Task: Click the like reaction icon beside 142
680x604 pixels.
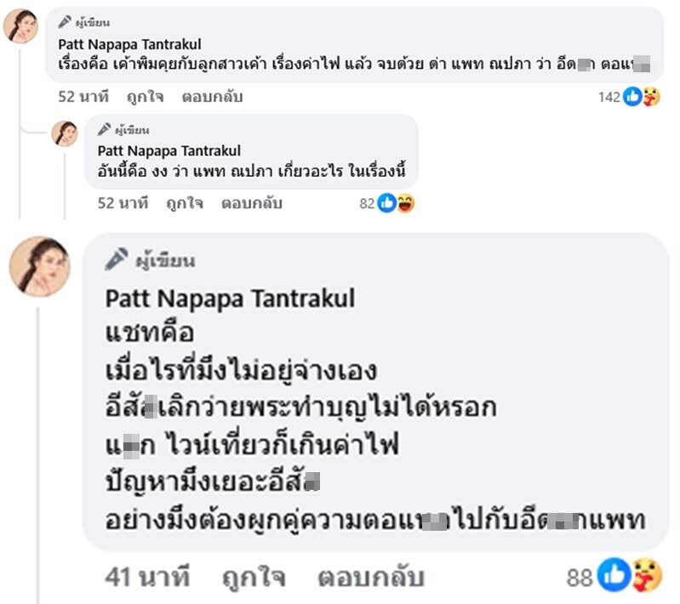Action: (631, 97)
